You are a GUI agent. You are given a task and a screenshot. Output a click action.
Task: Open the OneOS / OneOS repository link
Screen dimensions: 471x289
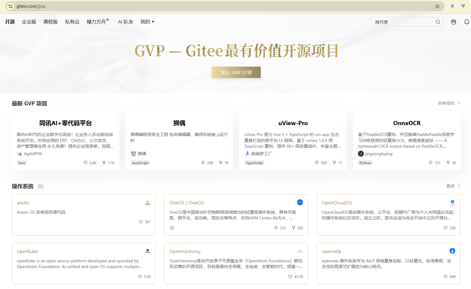187,203
